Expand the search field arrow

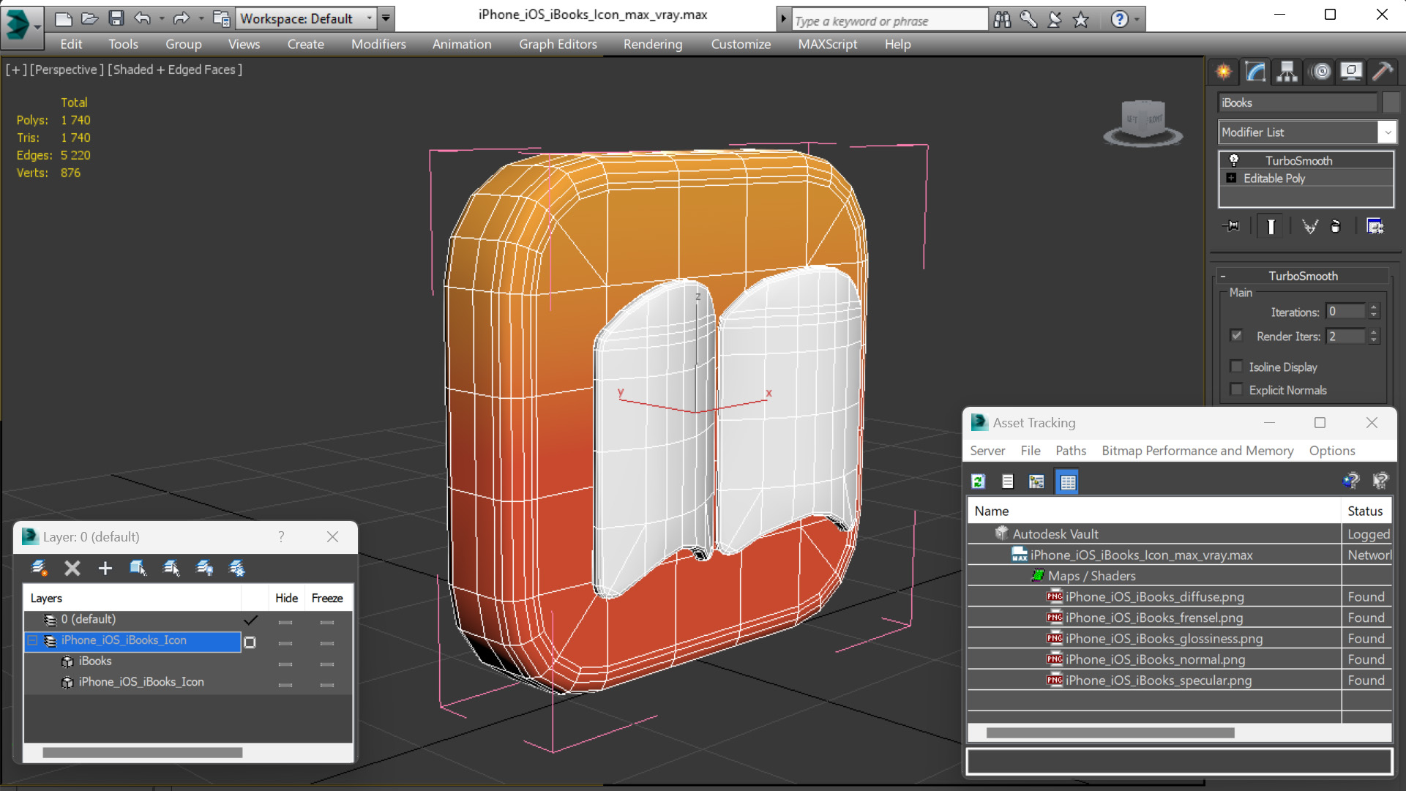click(x=783, y=20)
